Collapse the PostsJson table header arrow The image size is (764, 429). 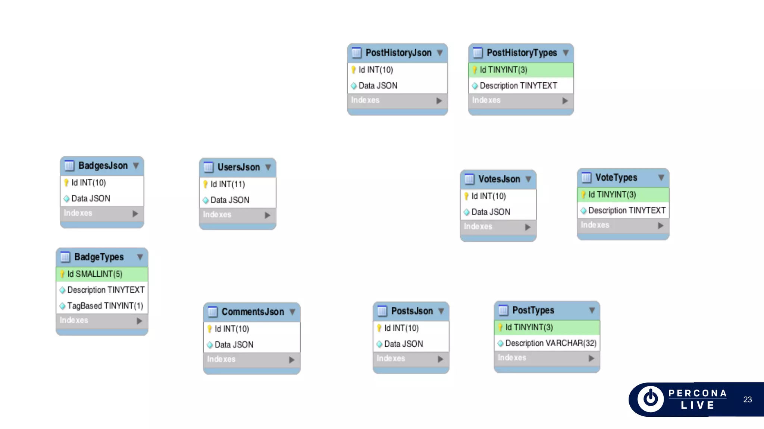click(441, 311)
